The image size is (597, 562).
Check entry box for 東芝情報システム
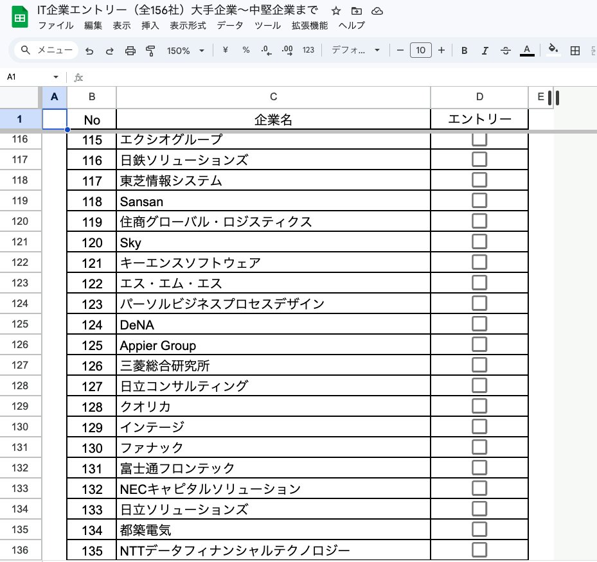(479, 180)
